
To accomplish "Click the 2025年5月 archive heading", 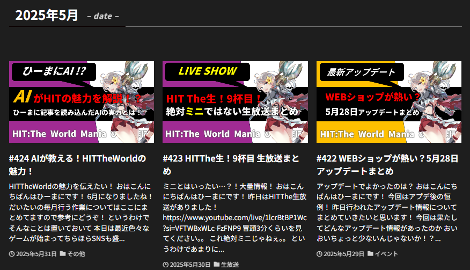I will [x=47, y=16].
